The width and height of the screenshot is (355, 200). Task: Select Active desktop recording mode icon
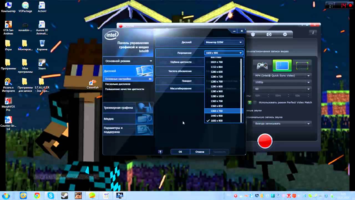click(282, 66)
